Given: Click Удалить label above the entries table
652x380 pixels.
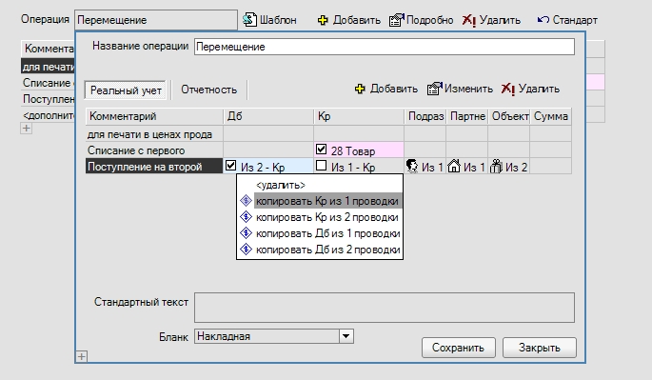Looking at the screenshot, I should point(539,89).
